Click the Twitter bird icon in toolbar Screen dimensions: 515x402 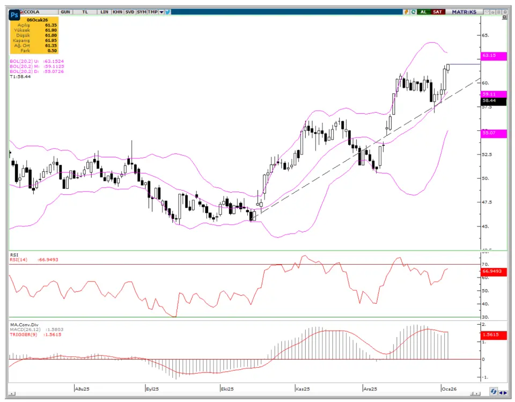coord(168,11)
